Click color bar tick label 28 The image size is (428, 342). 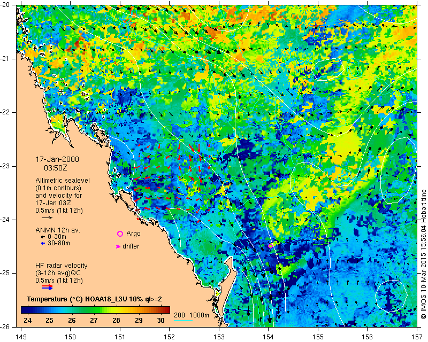[116, 320]
